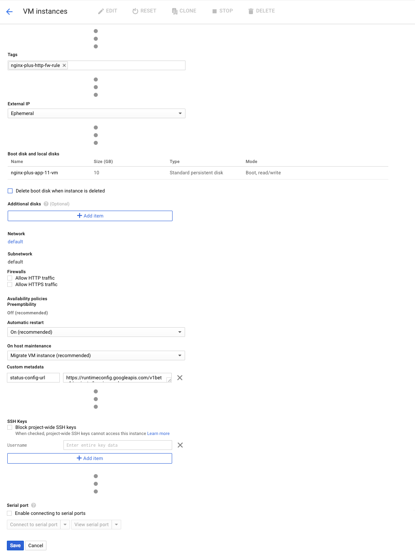Open the On host maintenance dropdown

[x=96, y=355]
